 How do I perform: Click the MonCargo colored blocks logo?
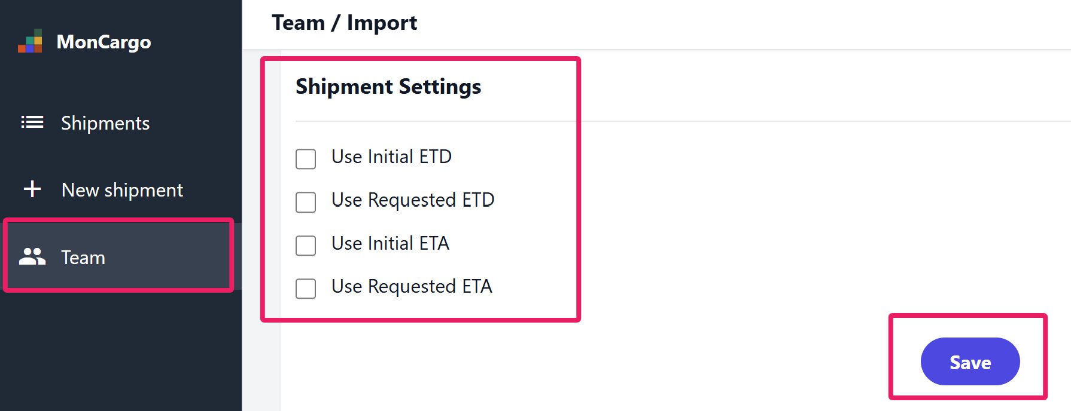(x=30, y=41)
